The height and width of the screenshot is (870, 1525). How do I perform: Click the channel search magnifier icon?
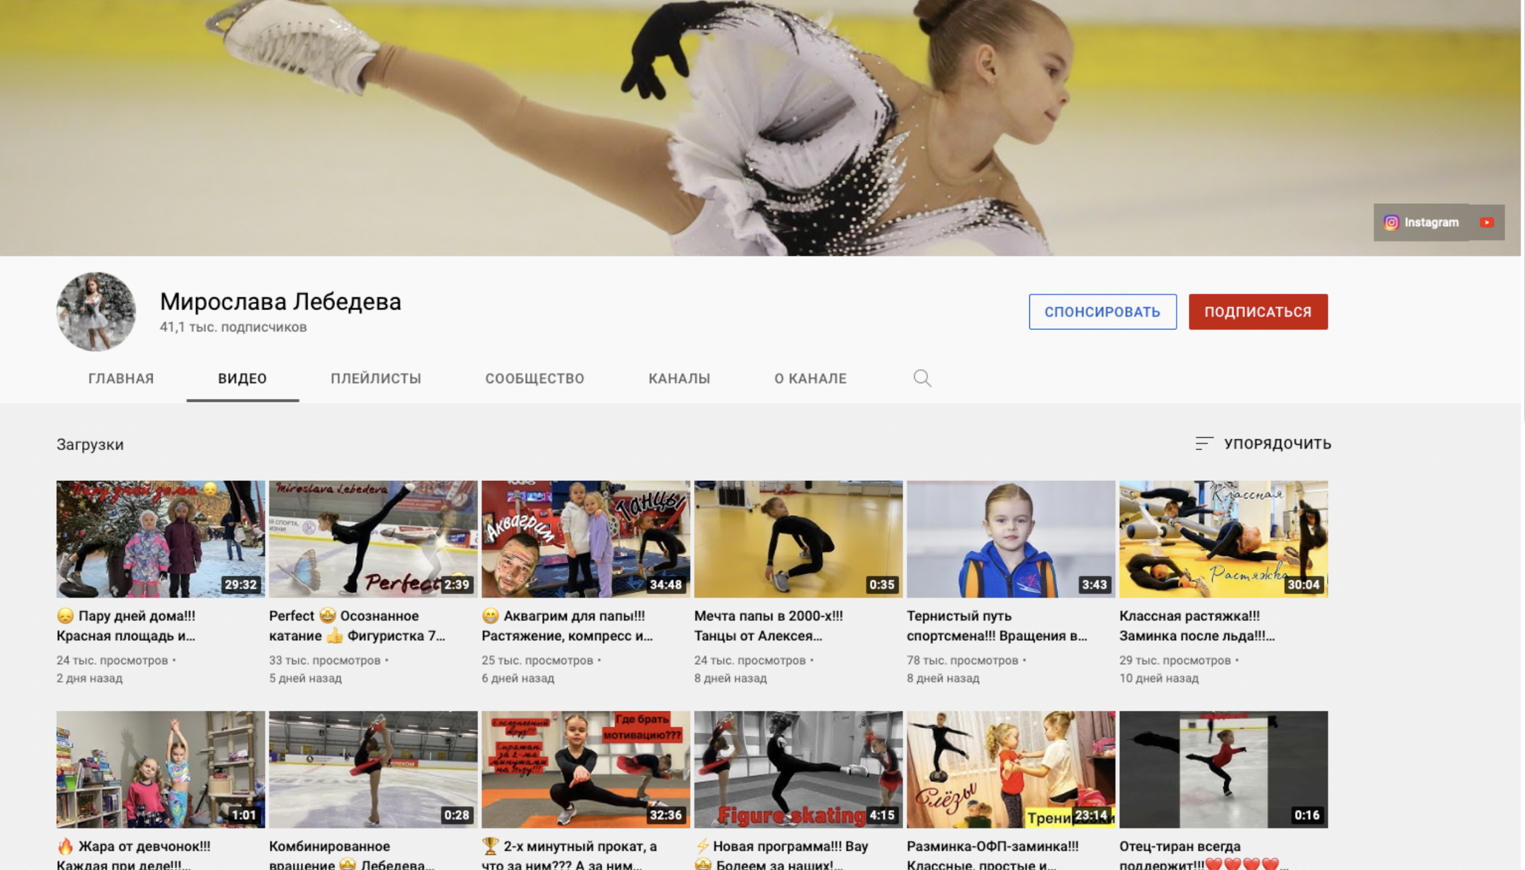tap(921, 378)
